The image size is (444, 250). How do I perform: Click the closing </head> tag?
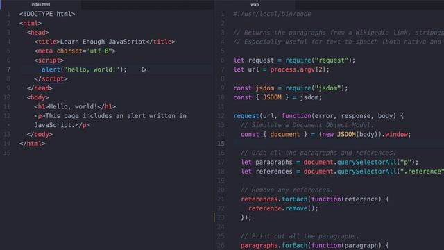[x=40, y=88]
